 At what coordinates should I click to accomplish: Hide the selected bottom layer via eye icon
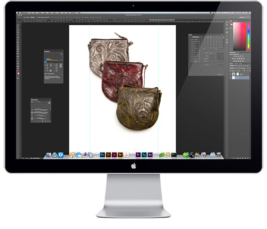[x=230, y=78]
